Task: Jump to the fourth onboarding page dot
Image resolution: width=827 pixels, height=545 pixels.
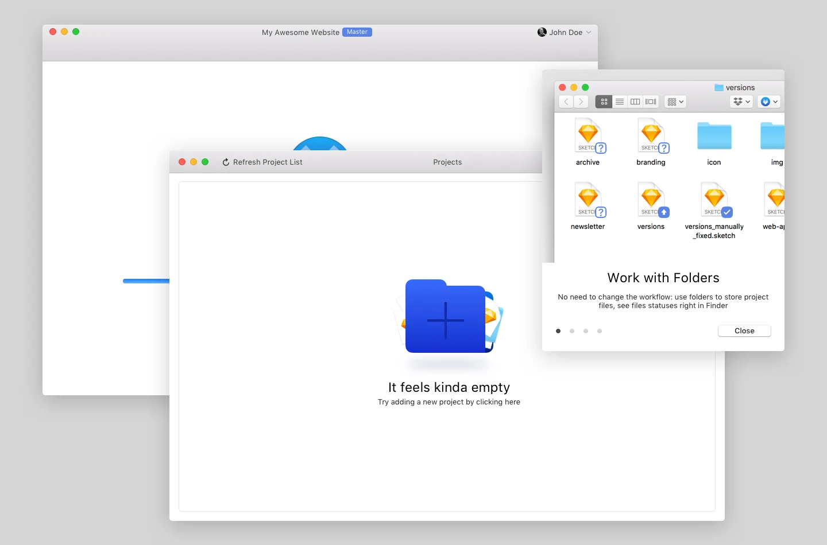Action: pos(600,331)
